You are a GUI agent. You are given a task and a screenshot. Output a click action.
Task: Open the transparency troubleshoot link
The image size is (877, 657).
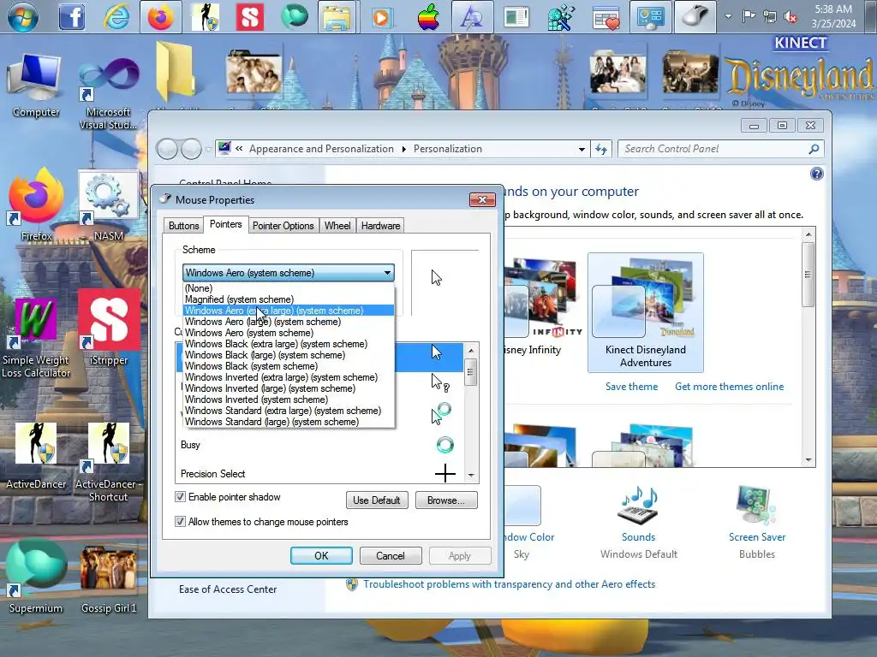tap(509, 583)
